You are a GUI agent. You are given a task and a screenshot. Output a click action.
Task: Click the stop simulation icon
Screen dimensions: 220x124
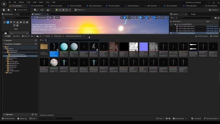pos(63,10)
